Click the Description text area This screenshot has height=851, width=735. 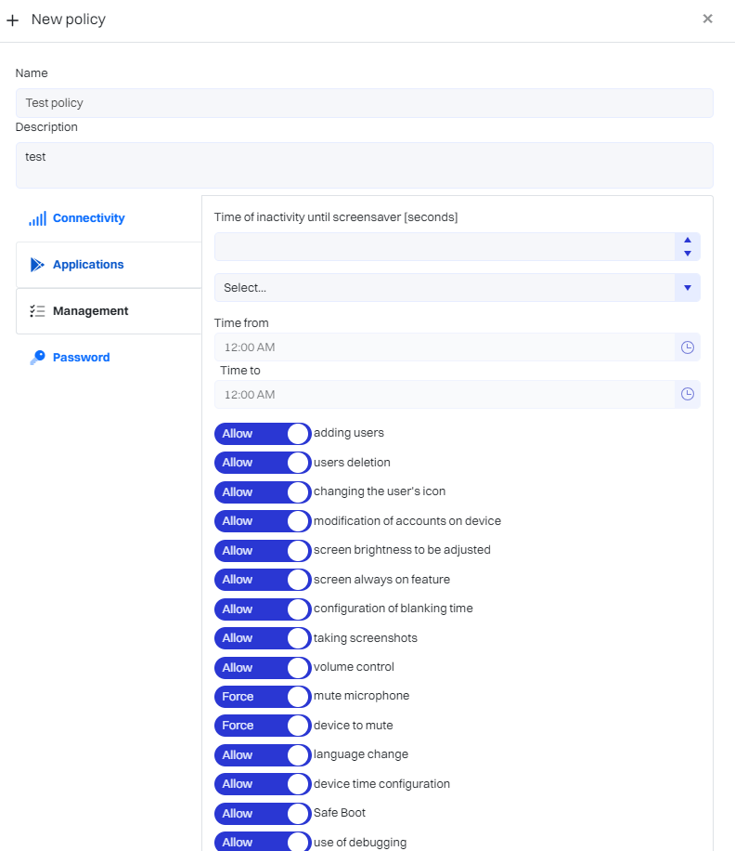(x=364, y=165)
